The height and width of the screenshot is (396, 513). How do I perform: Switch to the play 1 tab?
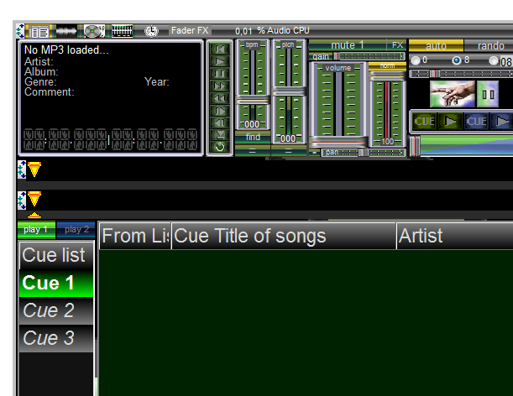tap(36, 230)
